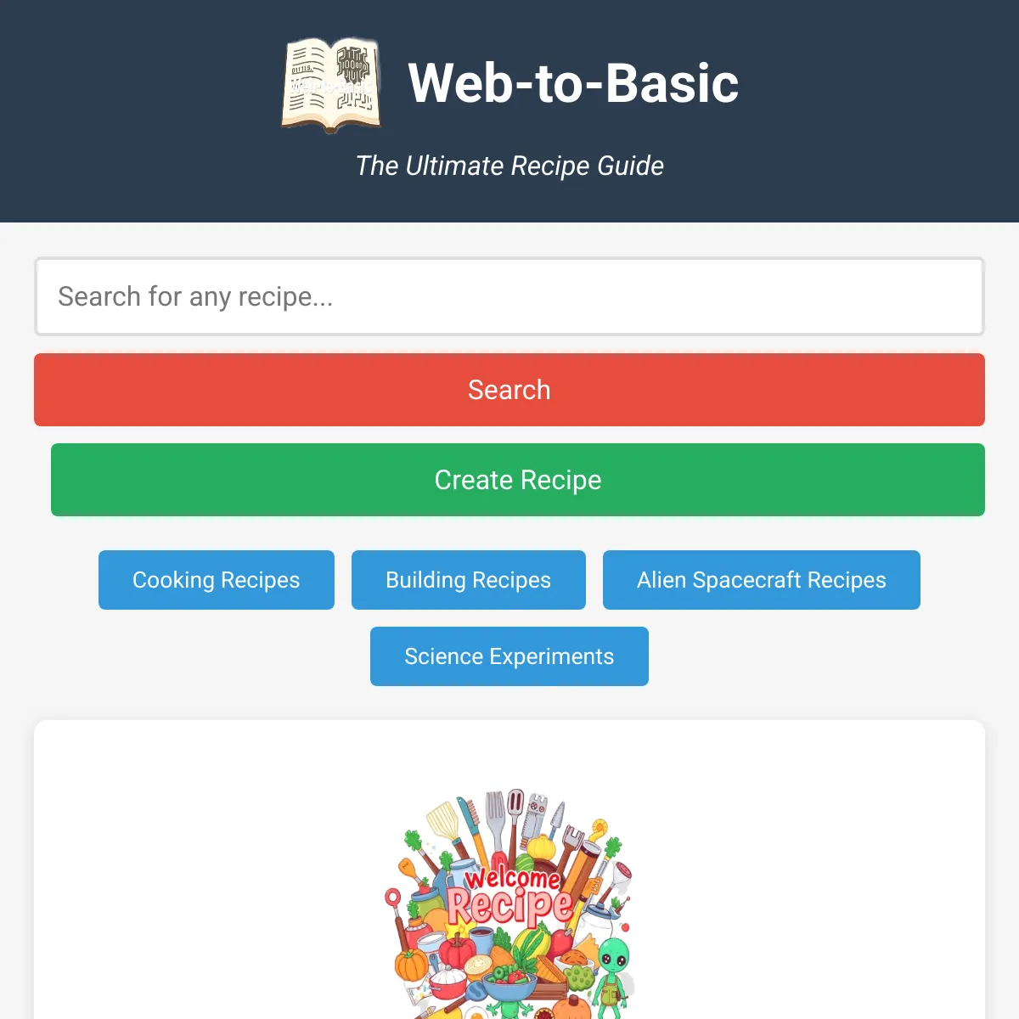1019x1019 pixels.
Task: Select the Building Recipes category
Action: point(469,580)
